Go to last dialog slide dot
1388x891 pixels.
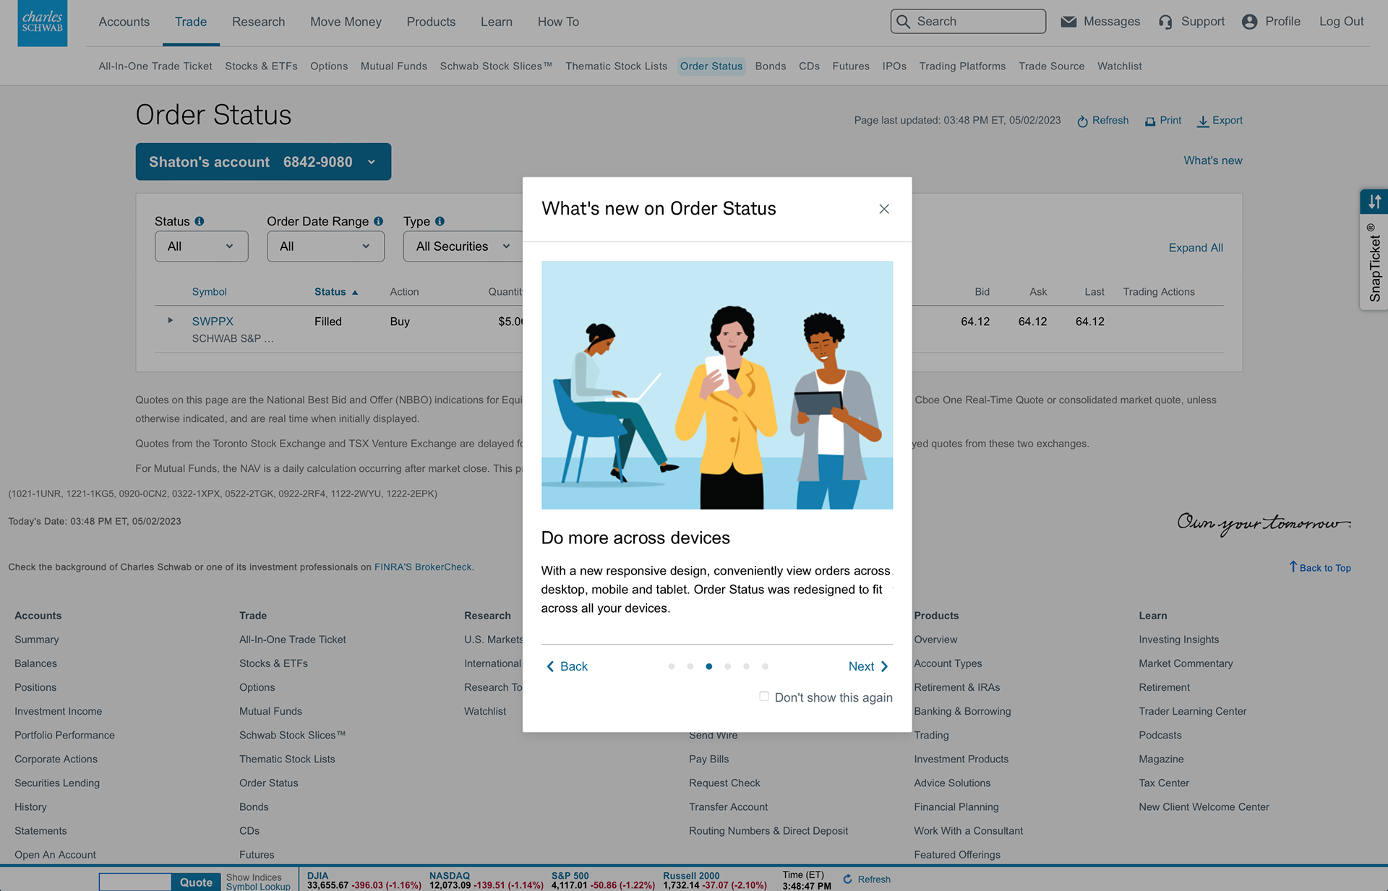point(765,666)
